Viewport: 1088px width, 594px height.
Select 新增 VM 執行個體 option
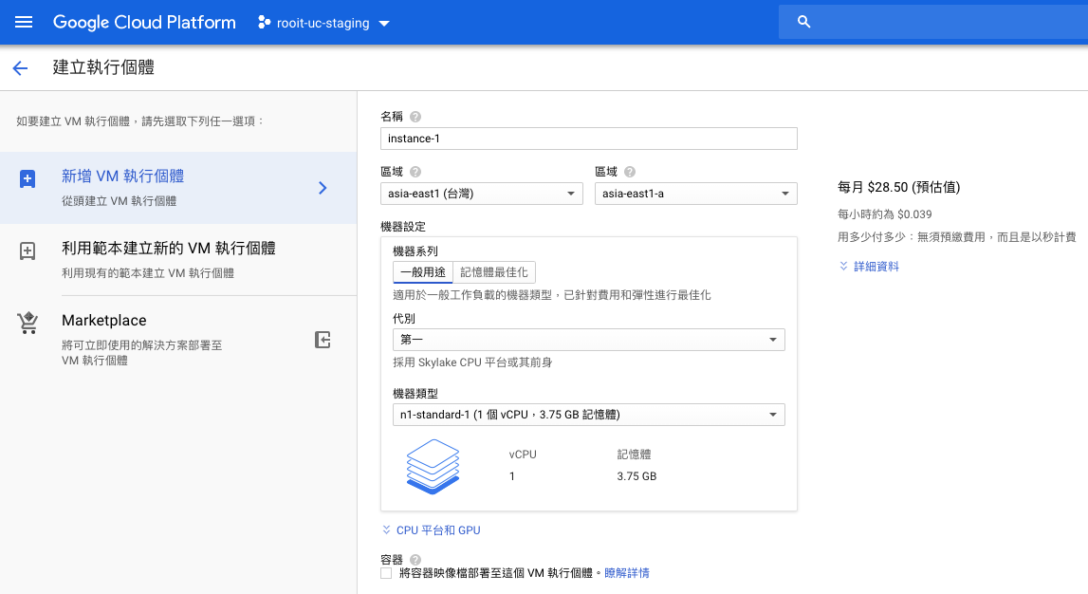coord(178,187)
